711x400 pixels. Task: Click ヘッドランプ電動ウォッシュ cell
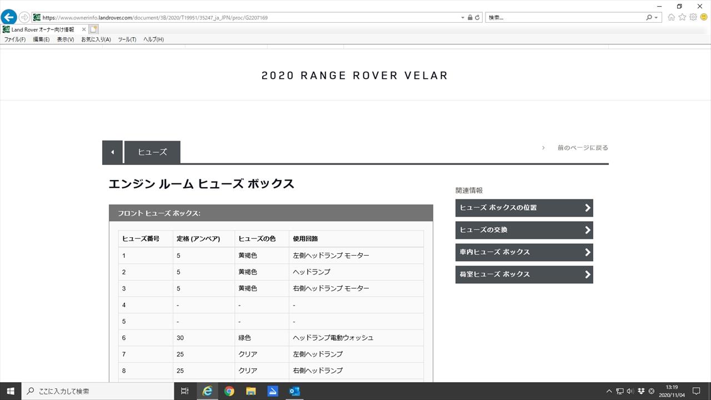pos(356,338)
